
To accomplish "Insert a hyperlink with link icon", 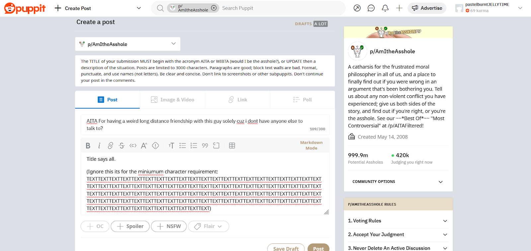I will coord(111,146).
